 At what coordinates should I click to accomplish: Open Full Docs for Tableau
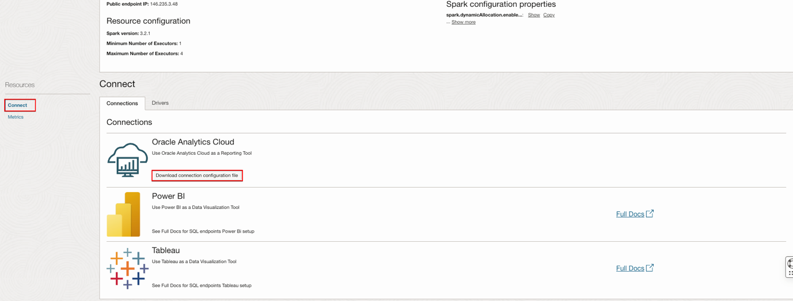[629, 268]
